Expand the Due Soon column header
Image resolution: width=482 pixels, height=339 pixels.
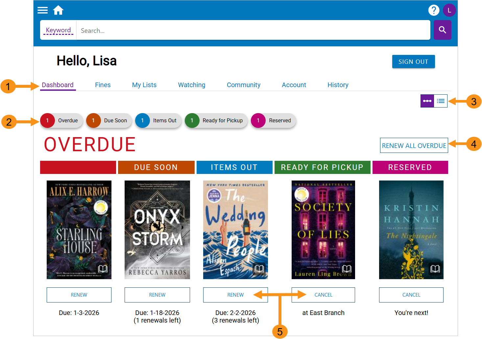click(156, 167)
